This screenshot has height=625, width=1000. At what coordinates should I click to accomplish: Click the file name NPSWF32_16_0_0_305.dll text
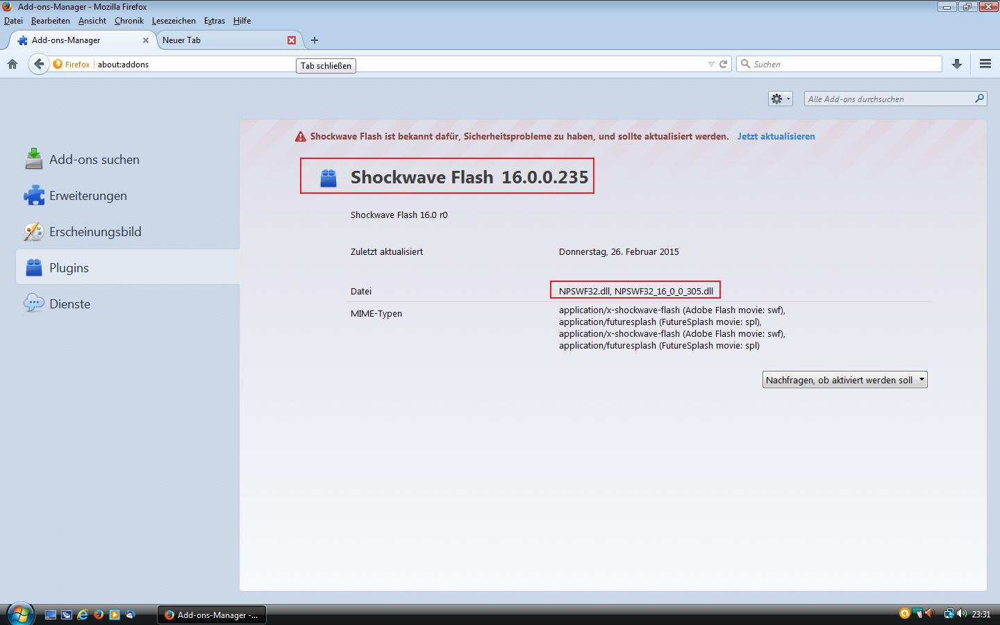click(664, 291)
